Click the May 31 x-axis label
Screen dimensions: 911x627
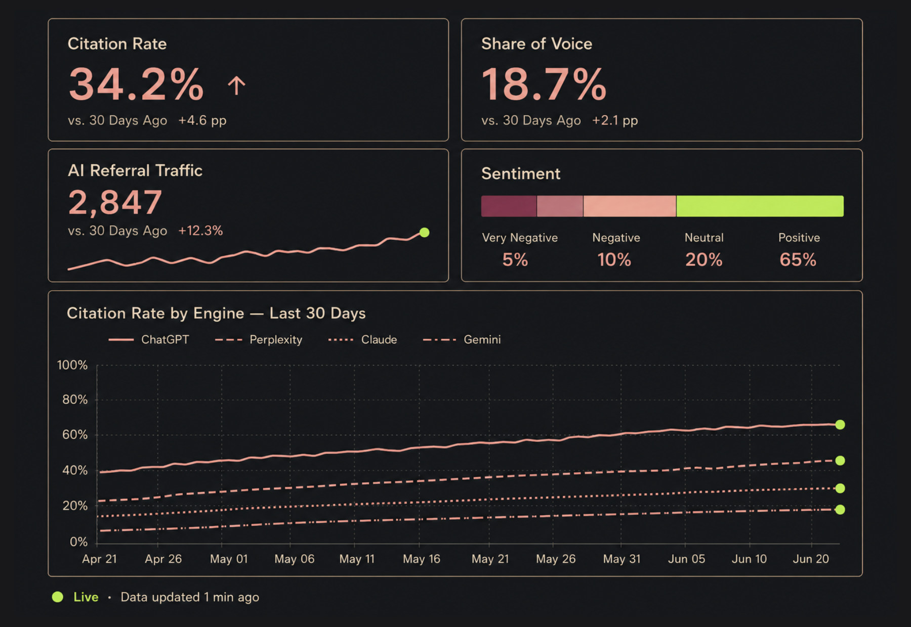click(622, 559)
